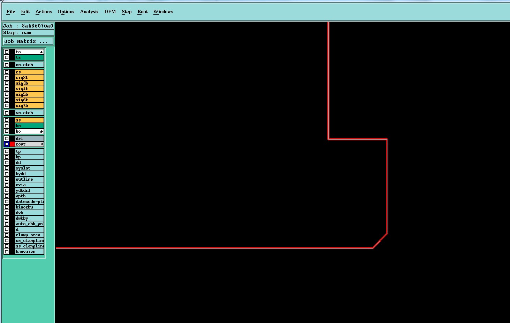Select the 'tp' layer name
The width and height of the screenshot is (510, 323).
30,151
